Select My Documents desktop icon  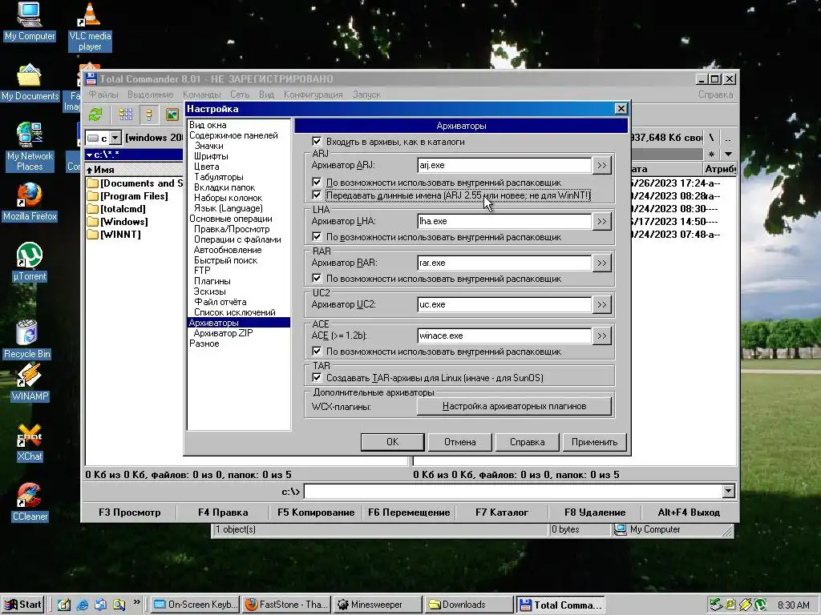(30, 82)
